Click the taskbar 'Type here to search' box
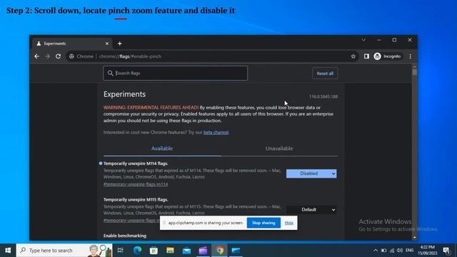This screenshot has width=457, height=257. (x=64, y=251)
